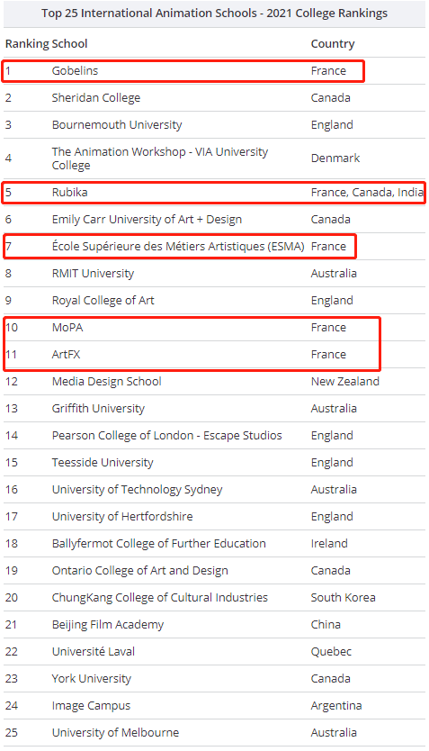Click the Rubika school entry

[70, 193]
